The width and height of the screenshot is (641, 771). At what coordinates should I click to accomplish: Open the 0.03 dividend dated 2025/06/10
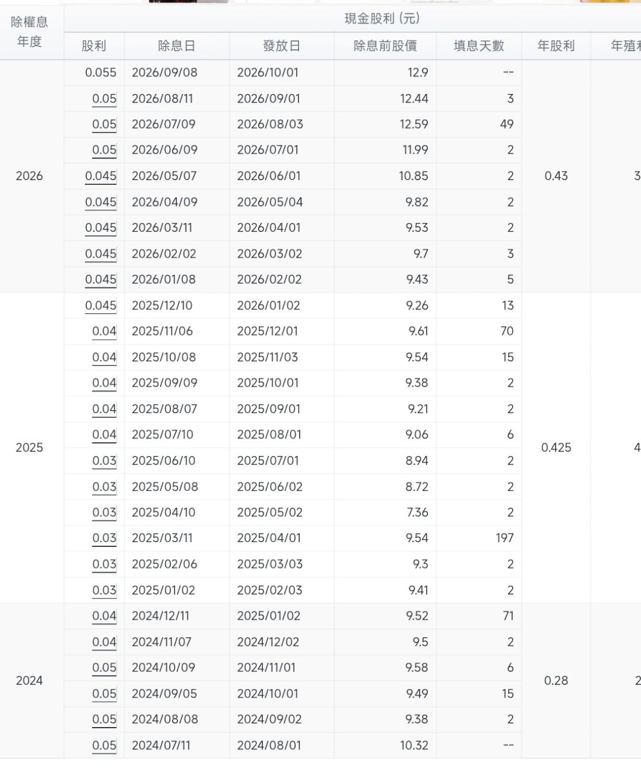coord(104,461)
